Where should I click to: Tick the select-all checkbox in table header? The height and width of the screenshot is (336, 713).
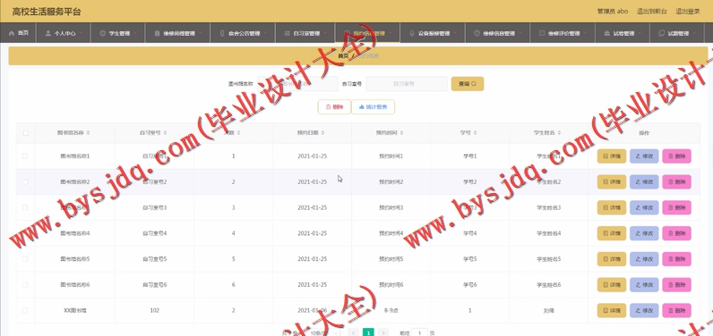[25, 133]
